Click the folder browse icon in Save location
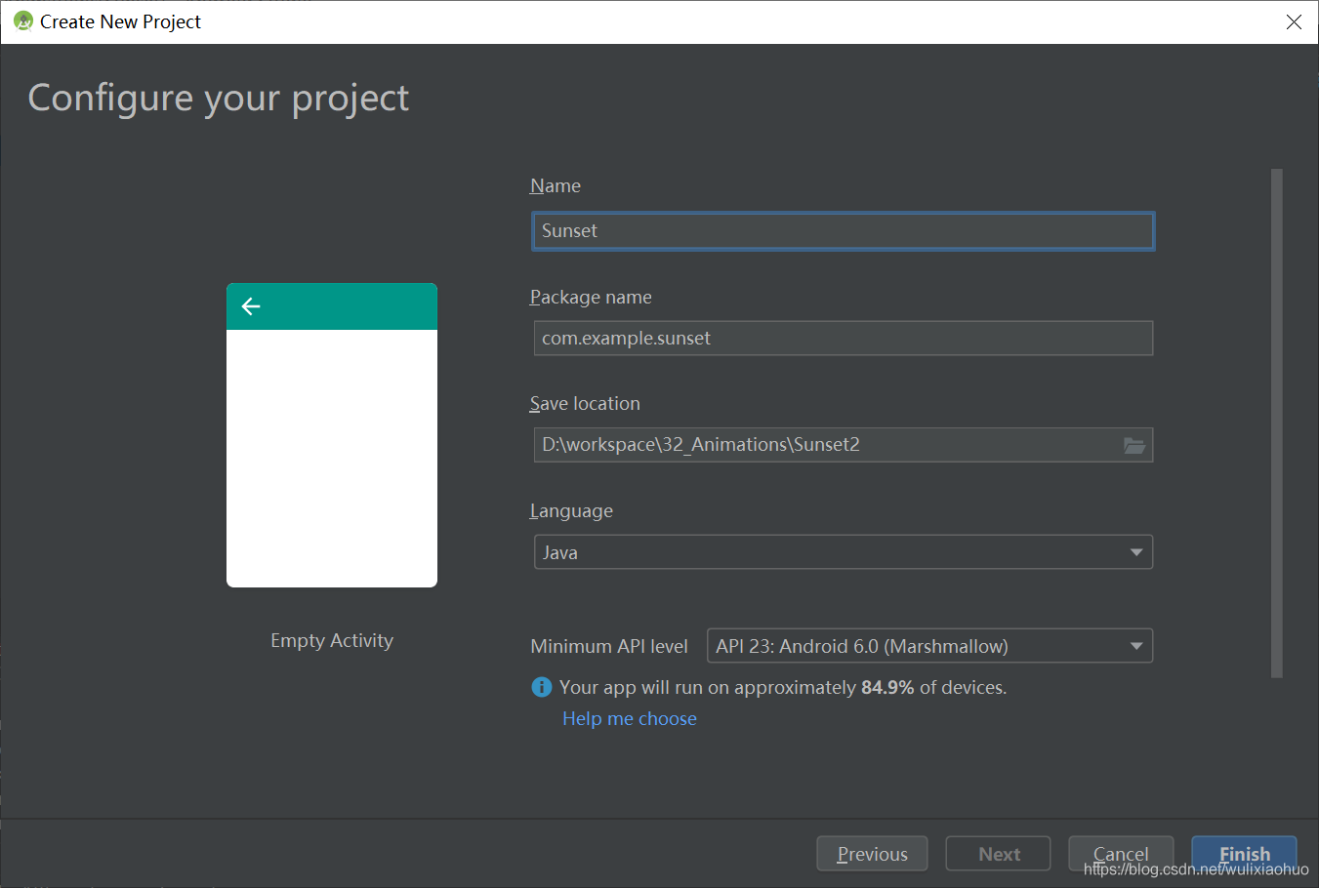This screenshot has height=888, width=1319. point(1134,445)
